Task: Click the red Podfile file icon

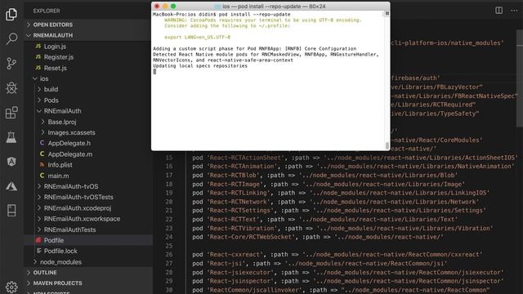Action: [x=38, y=240]
